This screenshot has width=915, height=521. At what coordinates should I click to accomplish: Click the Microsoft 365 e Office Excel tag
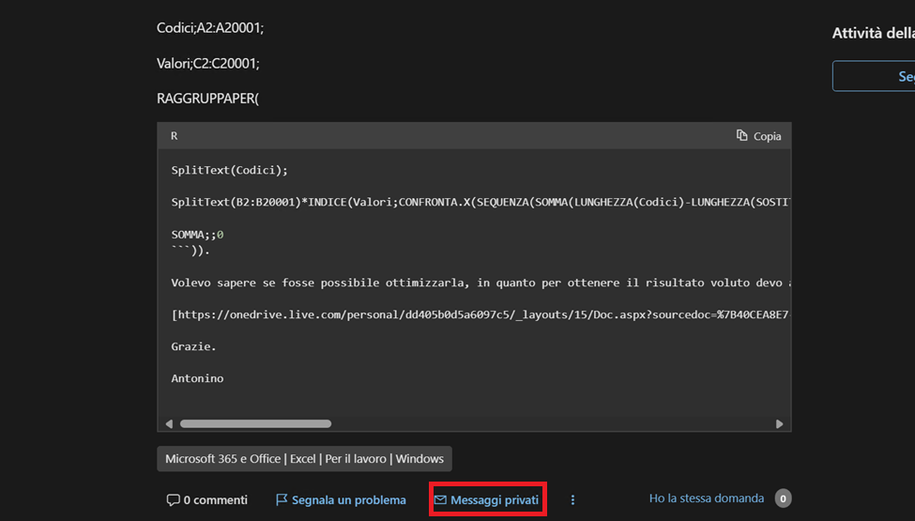[x=305, y=458]
